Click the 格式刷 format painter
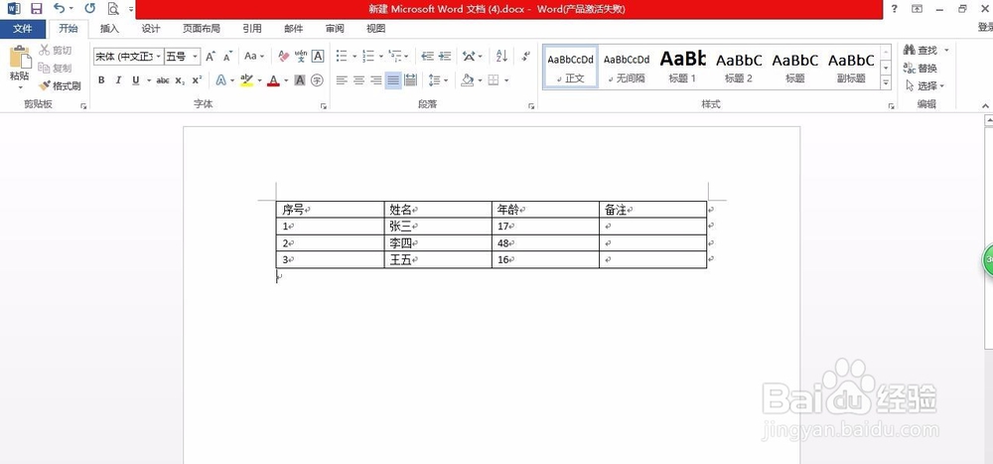 tap(60, 85)
